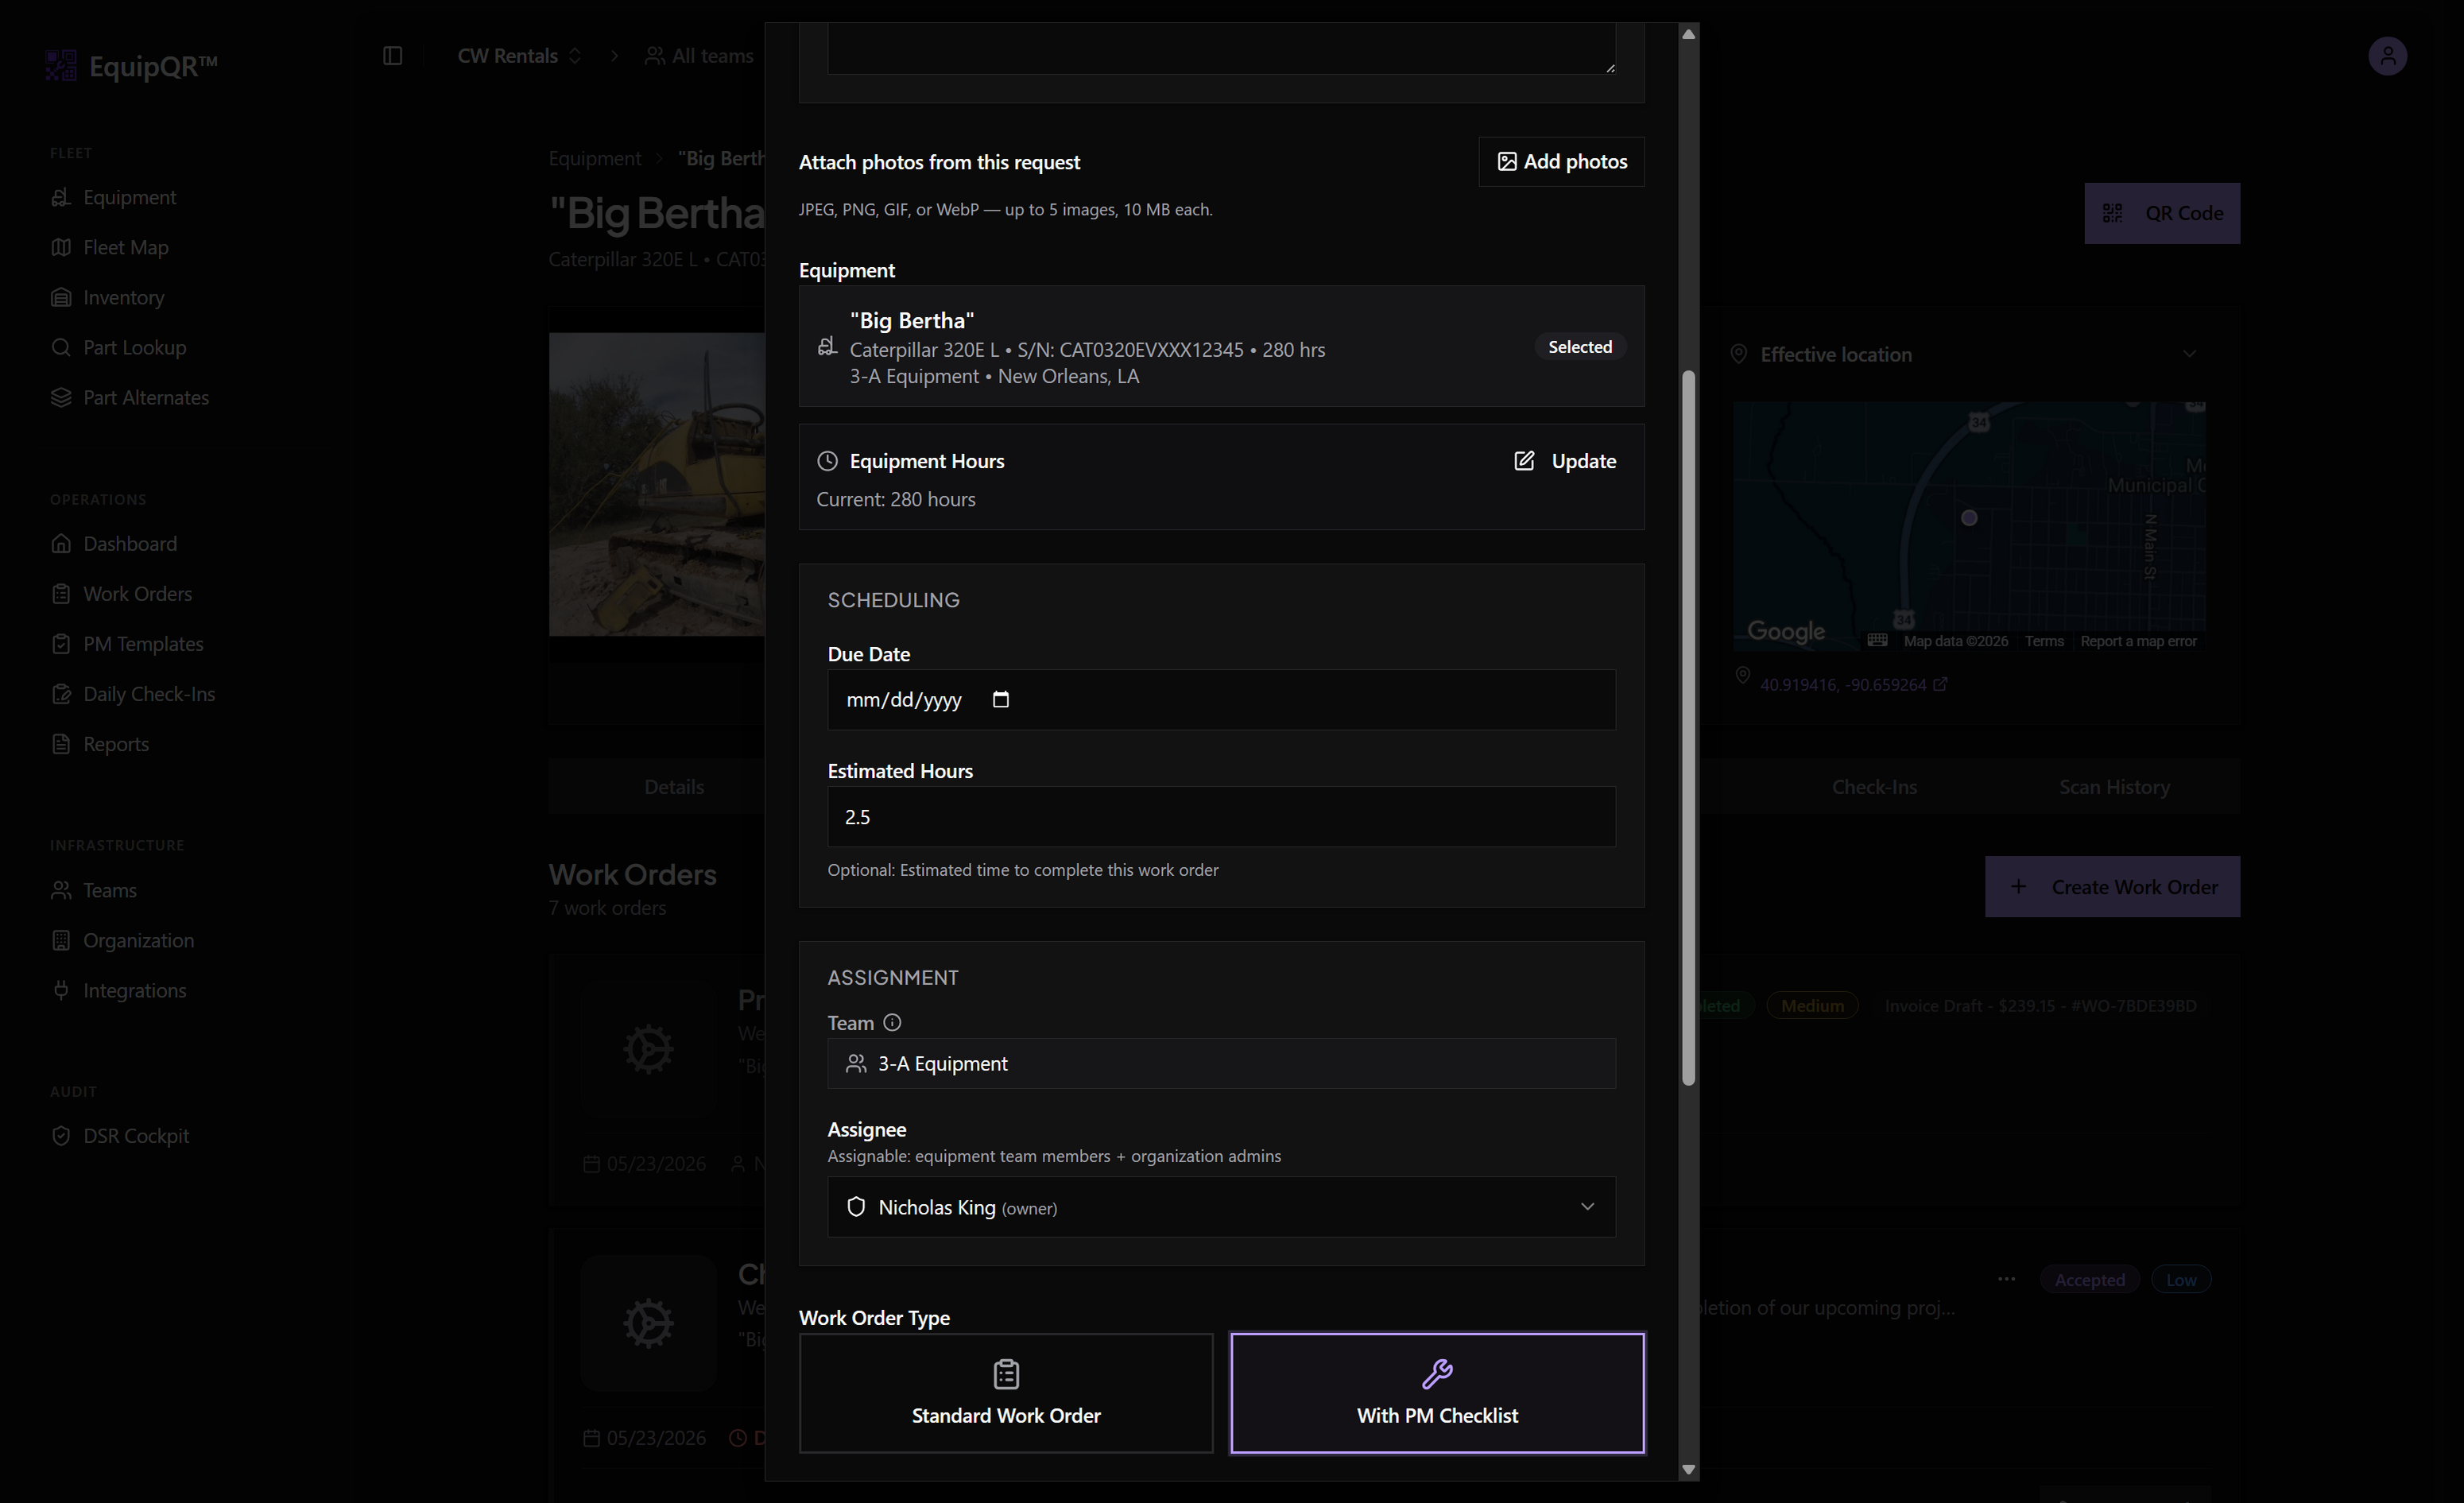Focus the Estimated Hours input field

point(1221,817)
